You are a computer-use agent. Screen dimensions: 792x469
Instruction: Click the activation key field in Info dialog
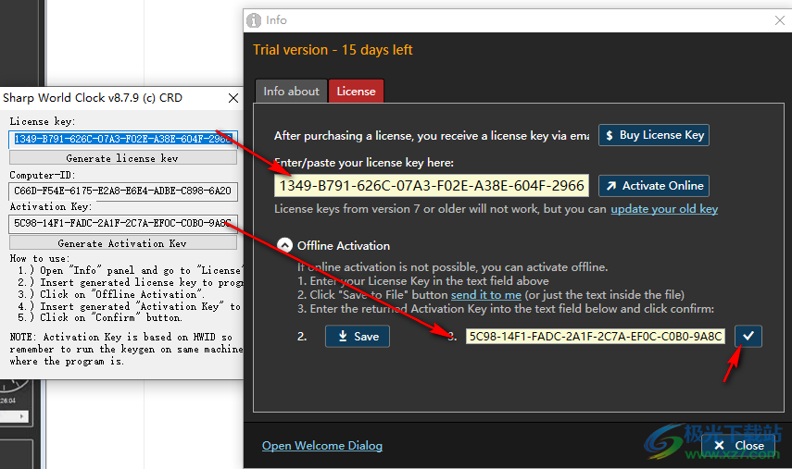pyautogui.click(x=596, y=337)
